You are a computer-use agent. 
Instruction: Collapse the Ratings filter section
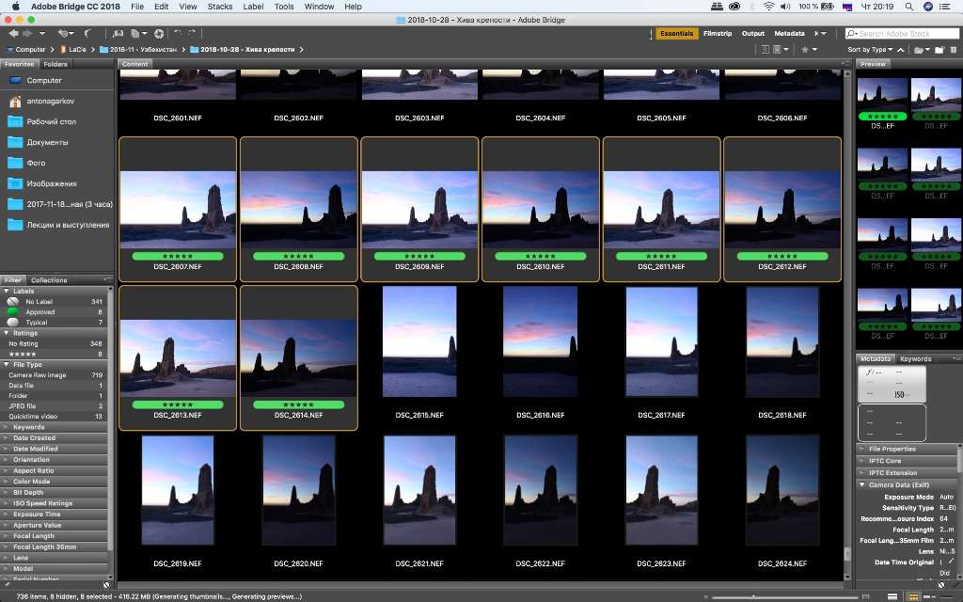point(7,333)
